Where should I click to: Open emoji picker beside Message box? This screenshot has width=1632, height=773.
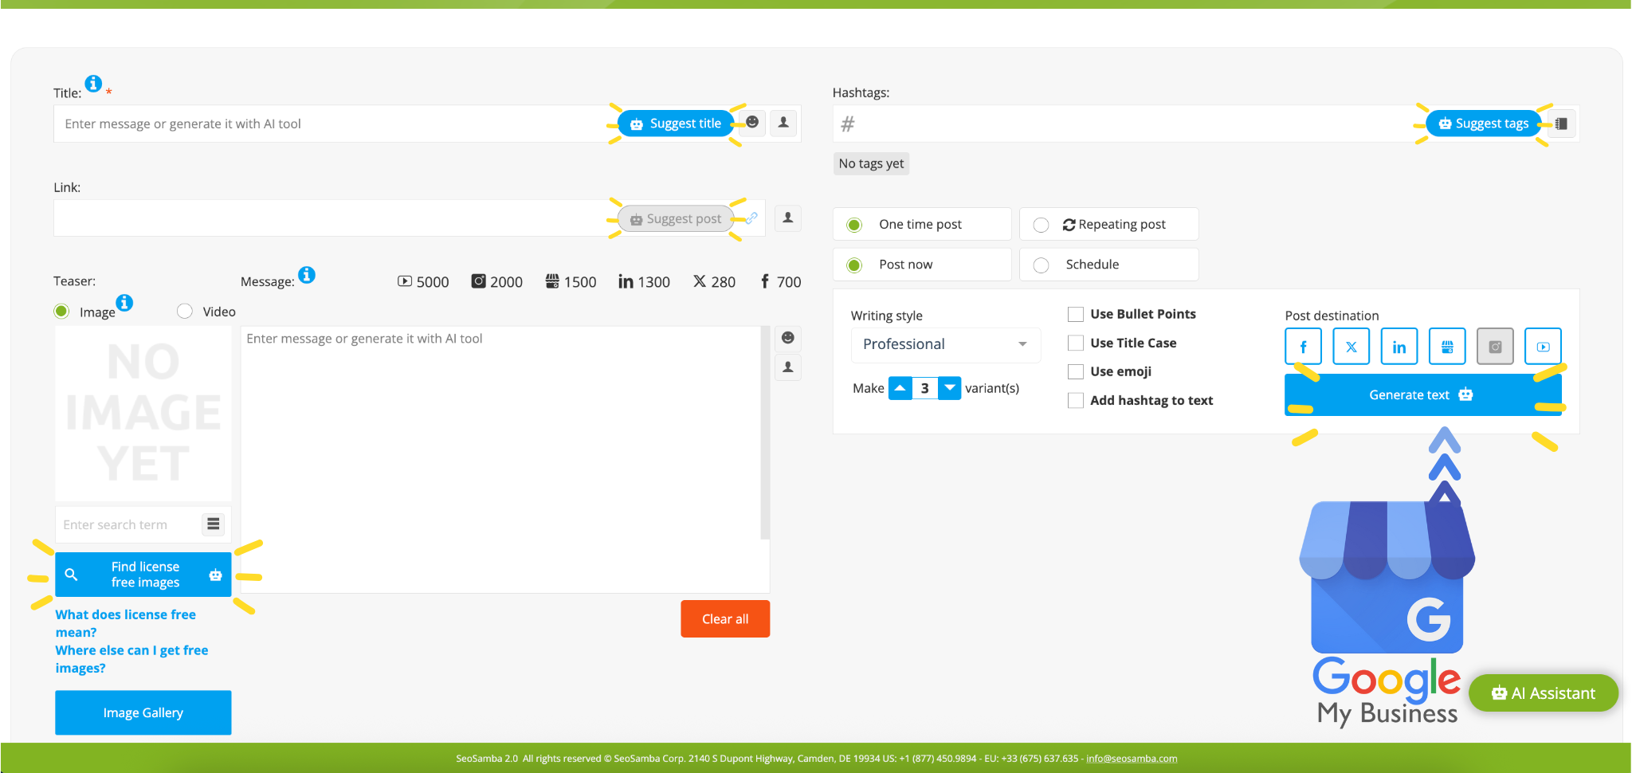[x=788, y=338]
